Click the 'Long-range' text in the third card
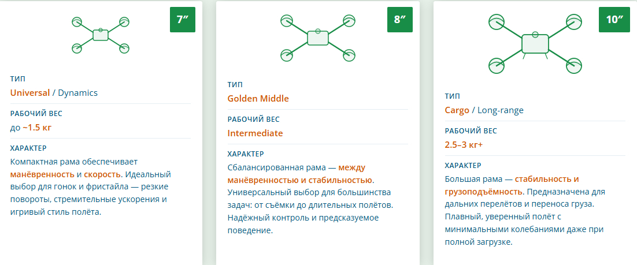This screenshot has height=265, width=637. click(501, 110)
